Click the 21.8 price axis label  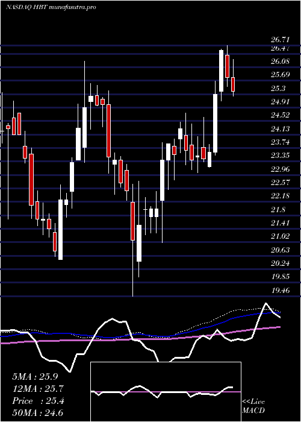[278, 210]
